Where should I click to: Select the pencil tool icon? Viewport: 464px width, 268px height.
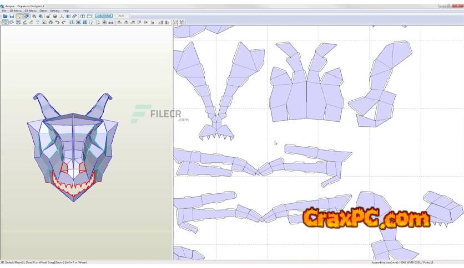coord(31,22)
